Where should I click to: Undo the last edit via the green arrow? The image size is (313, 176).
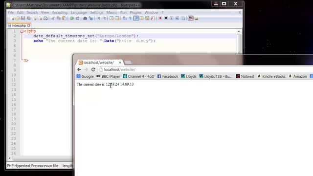pyautogui.click(x=72, y=19)
